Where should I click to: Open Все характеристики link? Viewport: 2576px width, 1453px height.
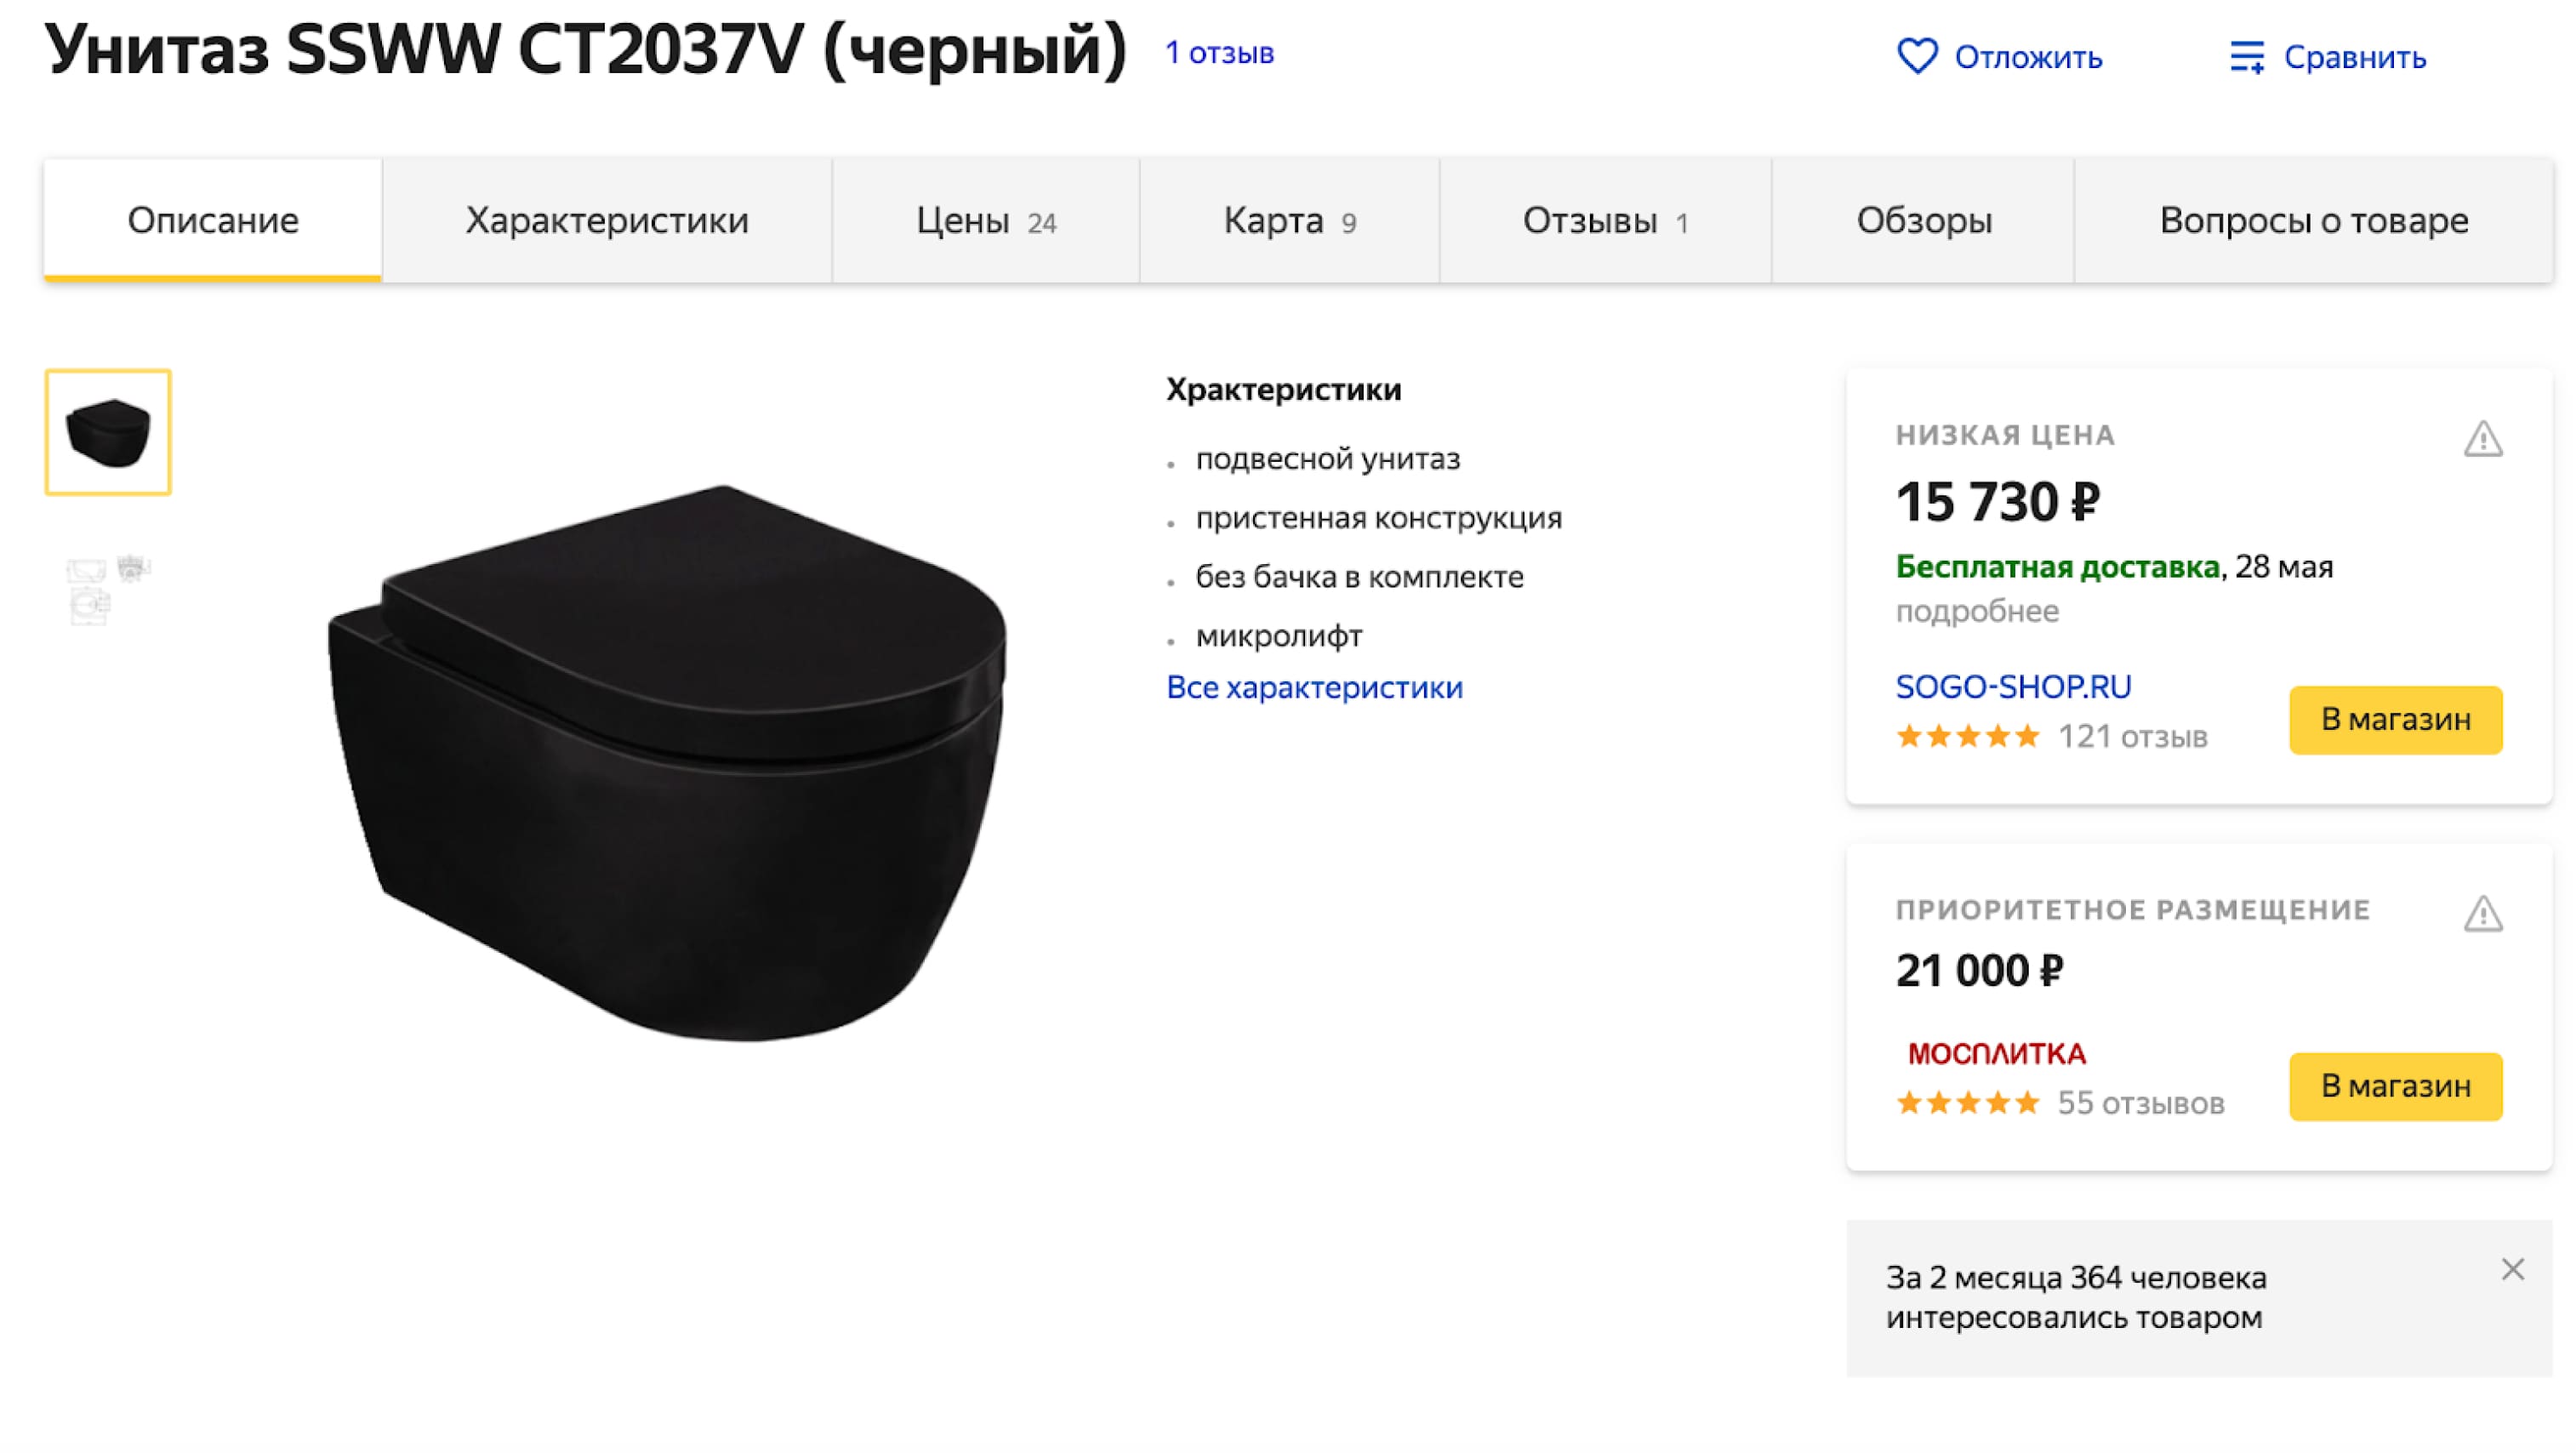1314,687
